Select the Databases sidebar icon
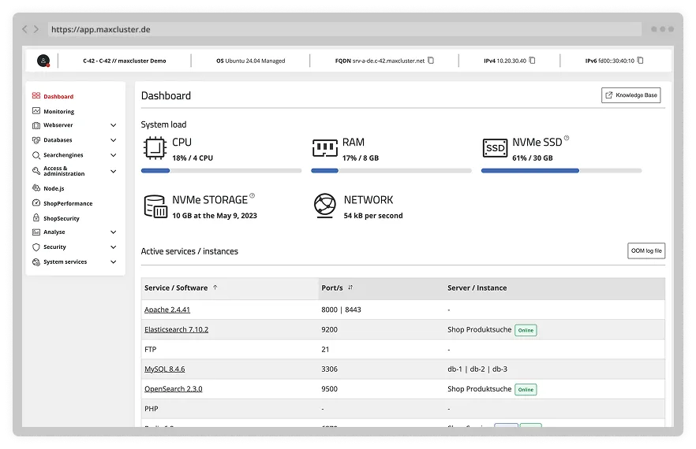Image resolution: width=696 pixels, height=449 pixels. 36,140
